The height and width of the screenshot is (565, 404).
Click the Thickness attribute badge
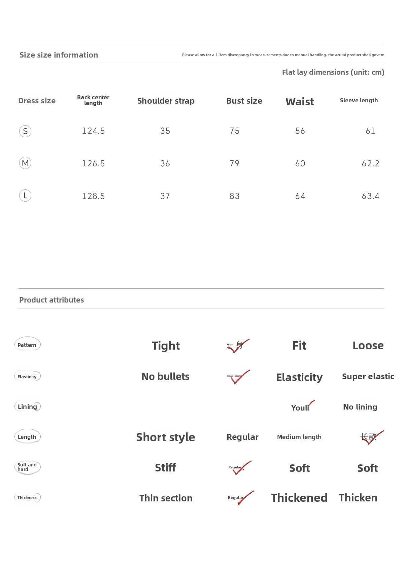click(x=27, y=497)
